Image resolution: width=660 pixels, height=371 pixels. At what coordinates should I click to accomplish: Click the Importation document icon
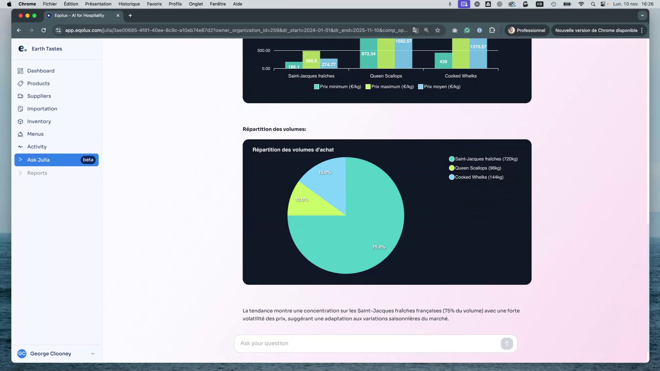click(20, 109)
